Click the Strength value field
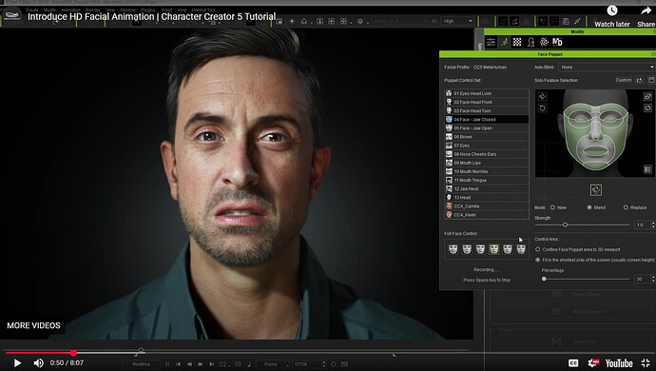 pyautogui.click(x=642, y=225)
